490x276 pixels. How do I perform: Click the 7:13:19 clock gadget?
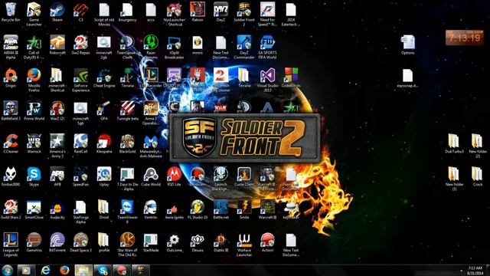(x=465, y=38)
